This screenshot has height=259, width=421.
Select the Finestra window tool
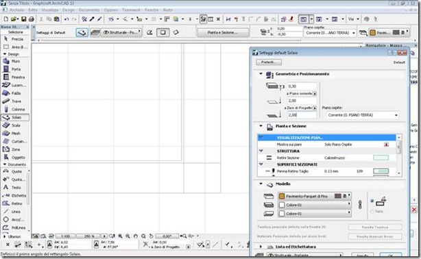[15, 77]
